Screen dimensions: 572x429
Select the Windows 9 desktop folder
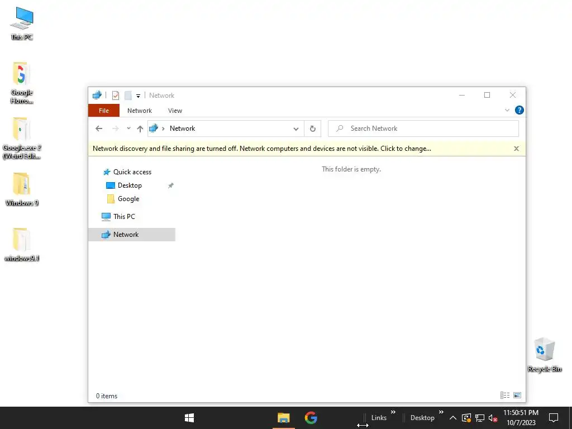pos(22,189)
